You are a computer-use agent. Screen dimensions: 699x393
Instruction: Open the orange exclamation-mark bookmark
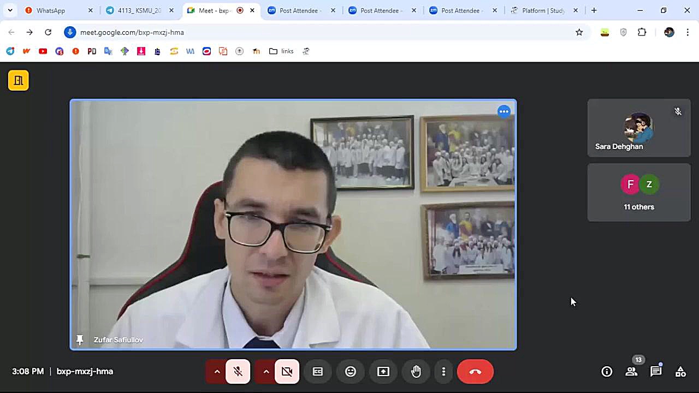[75, 51]
